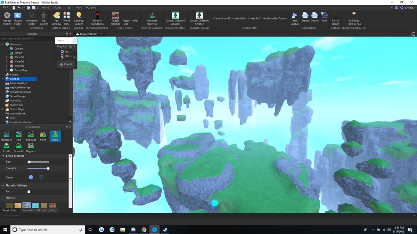This screenshot has width=417, height=234.
Task: Click the Part to Terrain plugin
Action: click(335, 18)
